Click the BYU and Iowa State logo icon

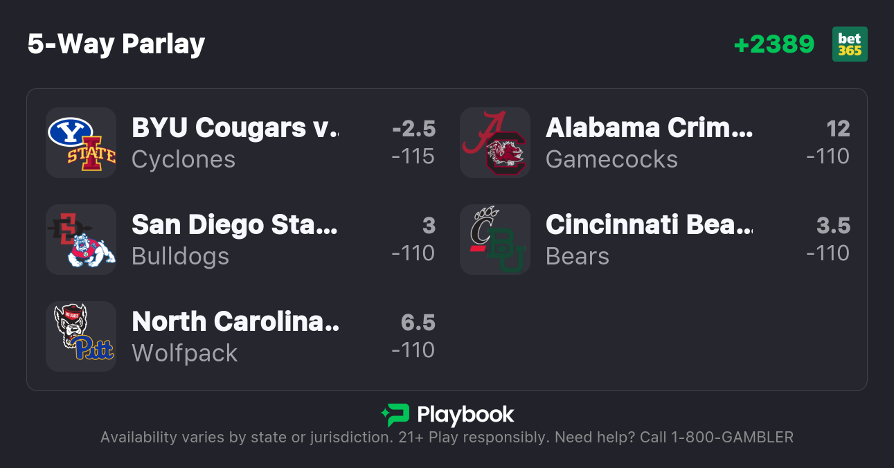81,143
